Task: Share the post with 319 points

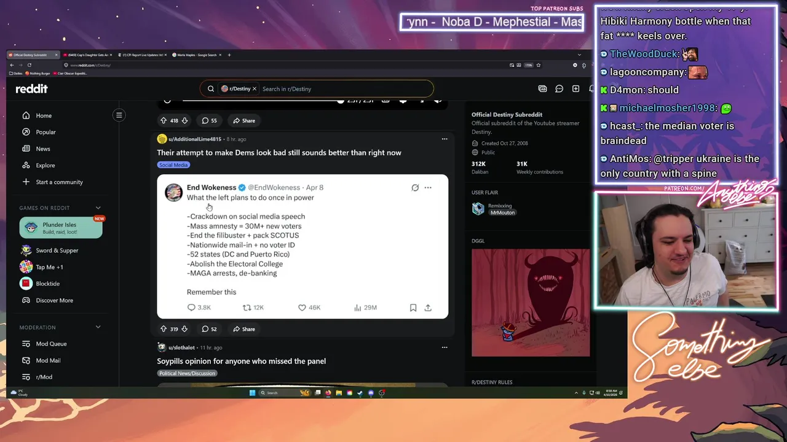Action: [244, 330]
